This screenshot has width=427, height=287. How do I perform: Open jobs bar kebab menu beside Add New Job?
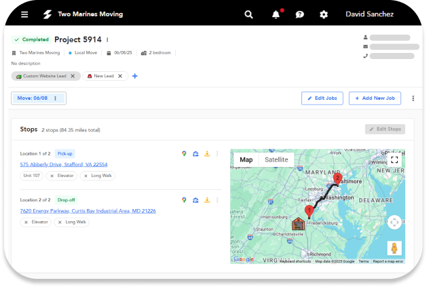click(x=413, y=98)
